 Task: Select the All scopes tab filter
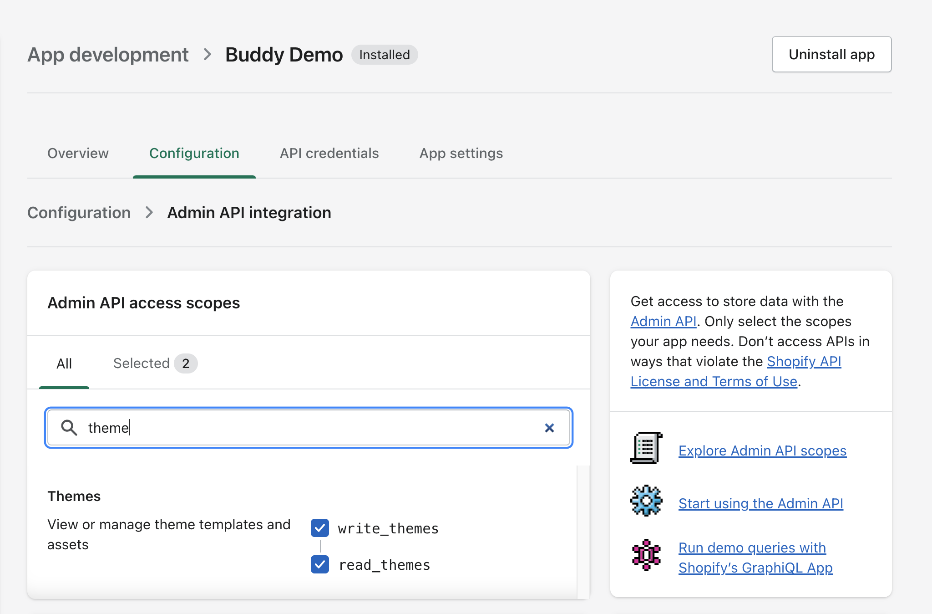point(64,363)
